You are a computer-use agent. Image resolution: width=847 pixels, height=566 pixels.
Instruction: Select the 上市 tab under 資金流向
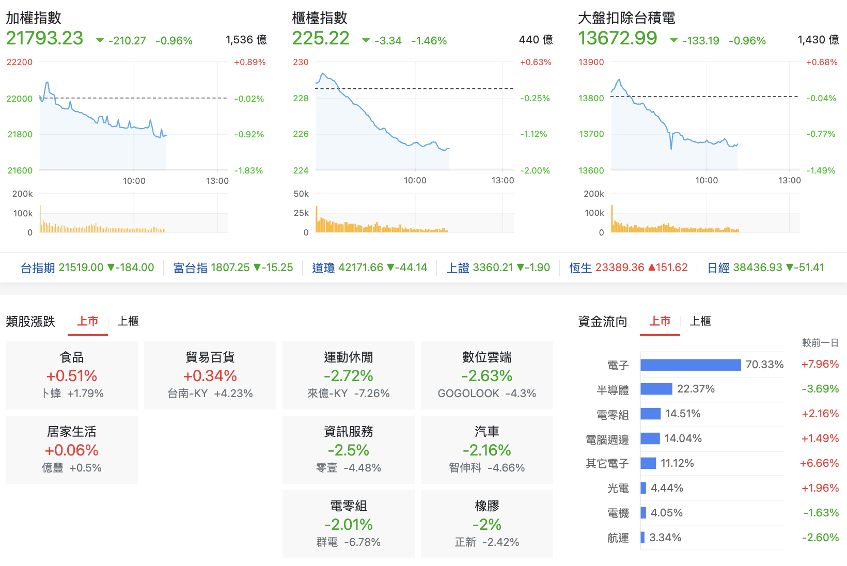point(660,321)
